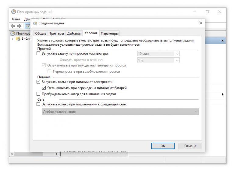The height and width of the screenshot is (171, 234).
Task: Switch to the Триггеры tab
Action: (57, 34)
